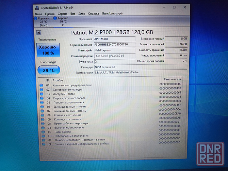
Task: Click status icon for Критическое предупреждение row
Action: click(x=41, y=85)
